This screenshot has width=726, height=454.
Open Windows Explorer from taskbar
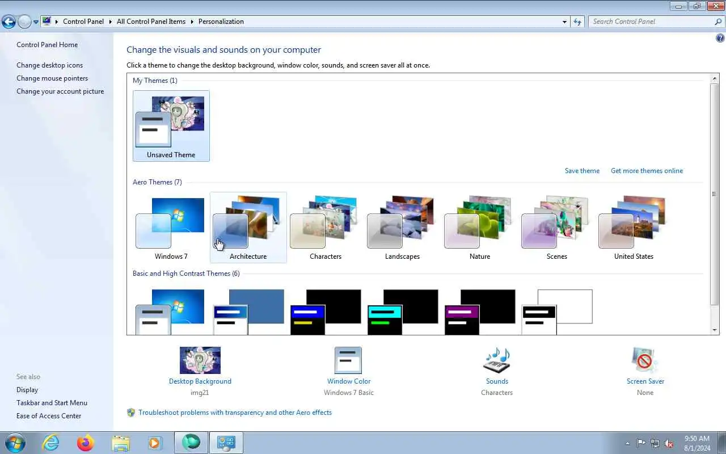click(x=121, y=443)
